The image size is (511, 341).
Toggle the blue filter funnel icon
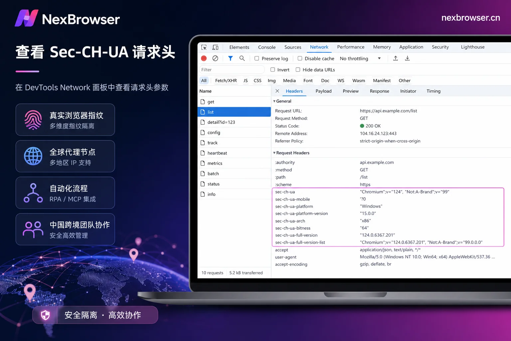(x=230, y=58)
